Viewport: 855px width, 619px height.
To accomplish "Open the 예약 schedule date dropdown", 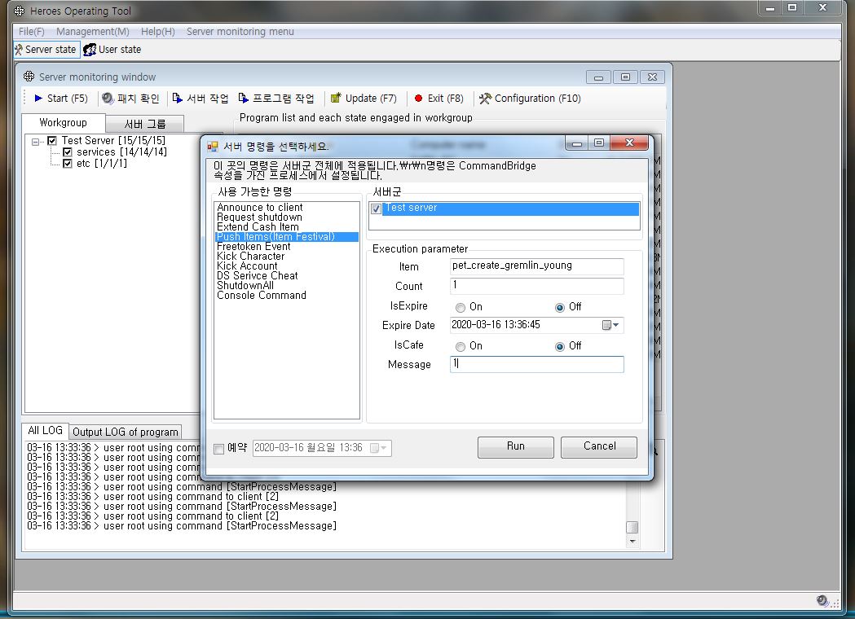I will (379, 449).
